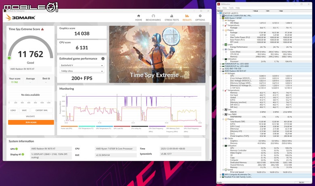Click the CPU icon beside AMD Ryzen 7 8700F

point(223,18)
